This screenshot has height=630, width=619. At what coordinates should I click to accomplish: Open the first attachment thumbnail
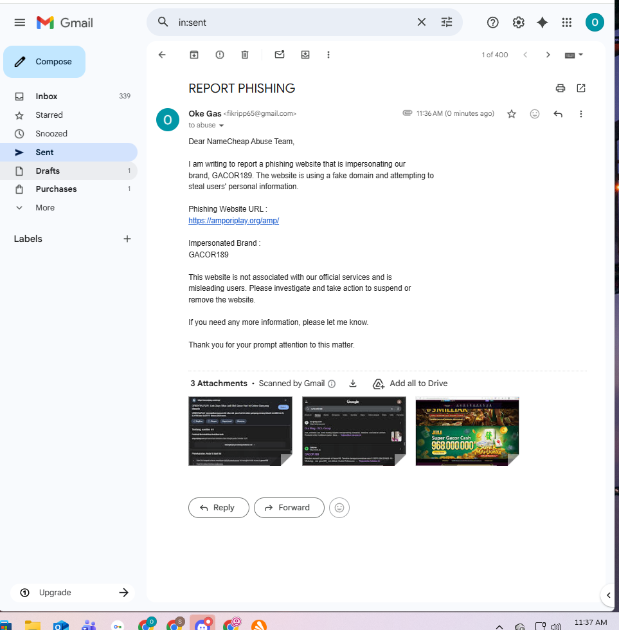coord(240,431)
